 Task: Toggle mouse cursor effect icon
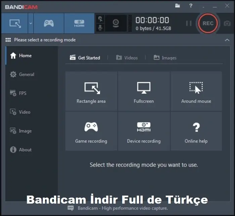tap(100, 19)
